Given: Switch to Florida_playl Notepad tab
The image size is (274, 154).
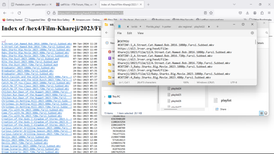Looking at the screenshot, I should (153, 27).
